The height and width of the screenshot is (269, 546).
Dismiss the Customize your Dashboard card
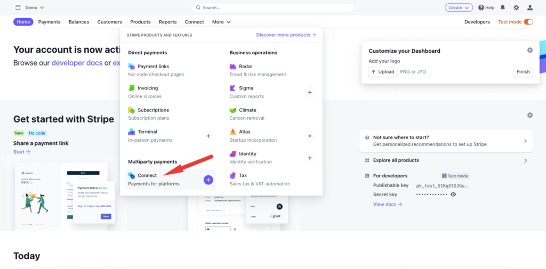pos(530,50)
